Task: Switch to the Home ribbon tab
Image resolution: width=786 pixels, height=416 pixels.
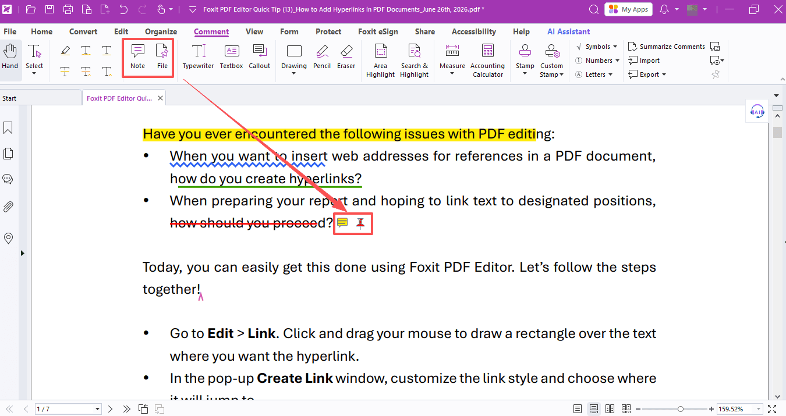Action: (x=41, y=31)
